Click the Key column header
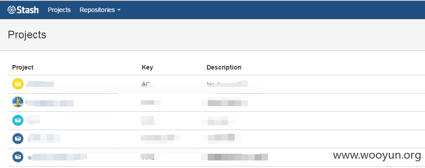This screenshot has width=425, height=168. (147, 67)
